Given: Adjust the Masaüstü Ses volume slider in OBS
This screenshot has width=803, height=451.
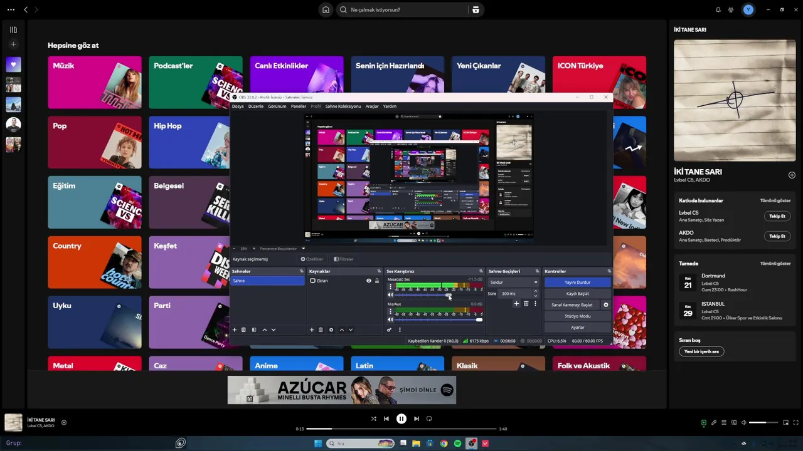Looking at the screenshot, I should 439,294.
